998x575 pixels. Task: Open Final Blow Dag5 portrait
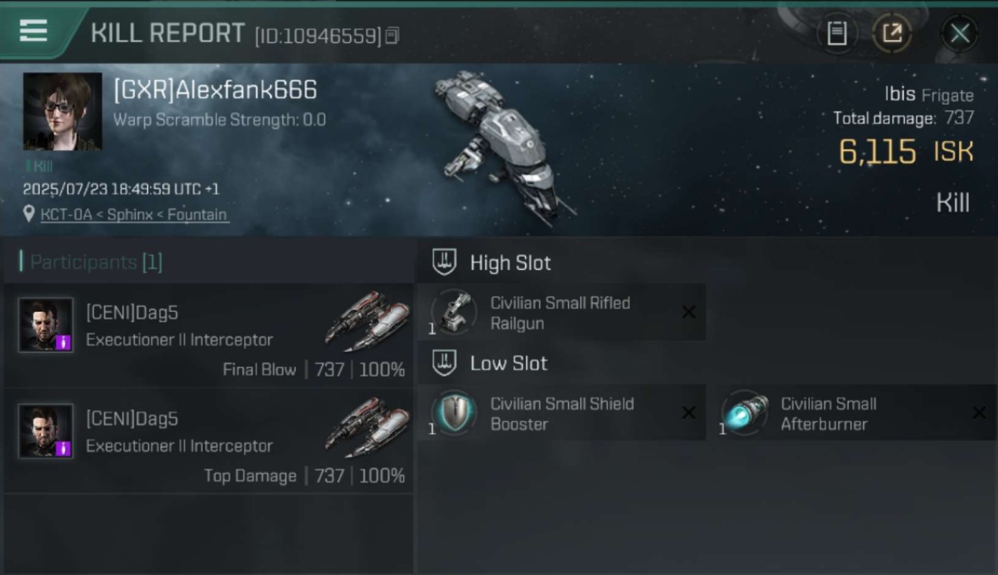point(46,325)
